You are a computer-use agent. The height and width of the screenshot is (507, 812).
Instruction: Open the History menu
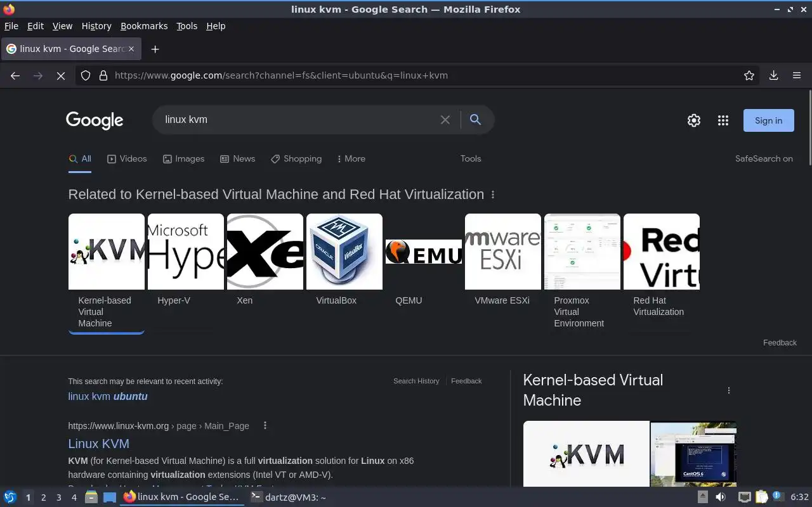tap(96, 26)
